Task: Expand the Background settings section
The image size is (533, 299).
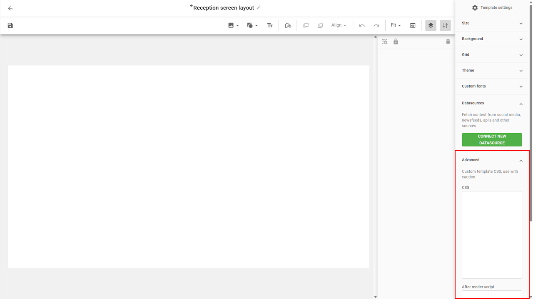Action: click(x=492, y=39)
